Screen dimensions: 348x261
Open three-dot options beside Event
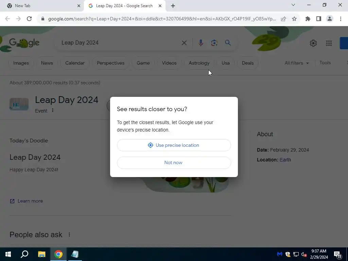53,110
